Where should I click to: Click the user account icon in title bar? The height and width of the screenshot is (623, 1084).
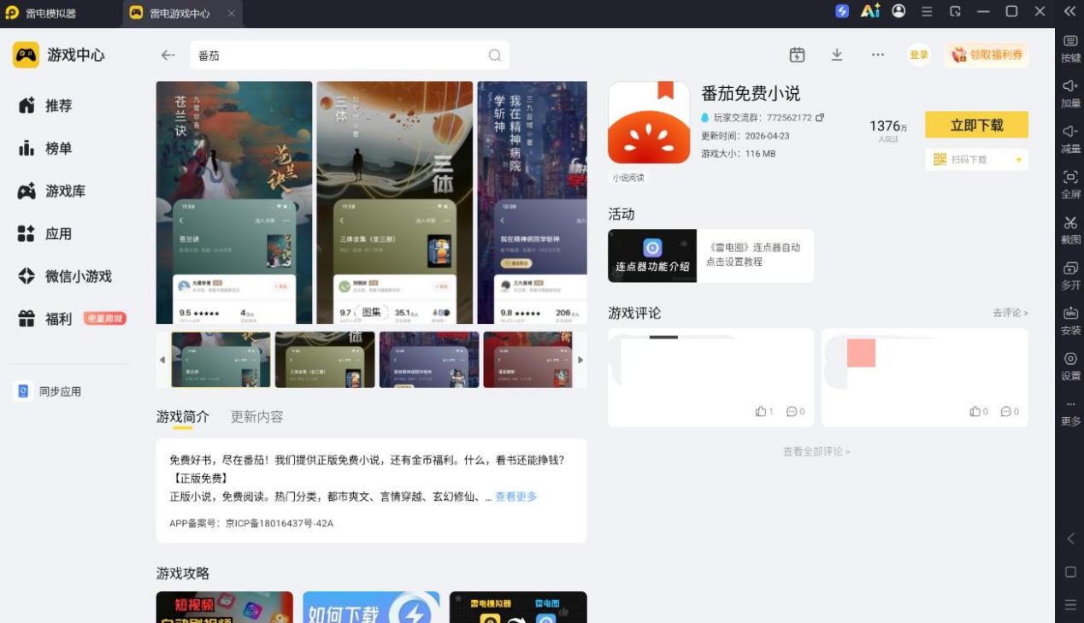[x=898, y=11]
